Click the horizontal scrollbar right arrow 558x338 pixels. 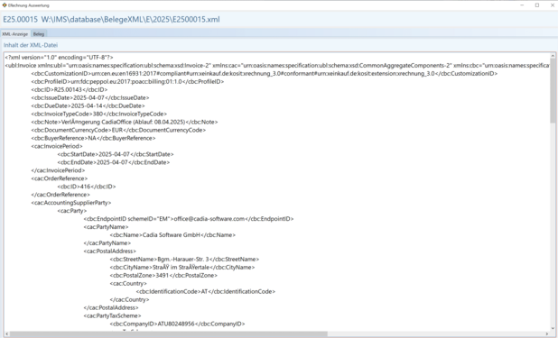547,334
